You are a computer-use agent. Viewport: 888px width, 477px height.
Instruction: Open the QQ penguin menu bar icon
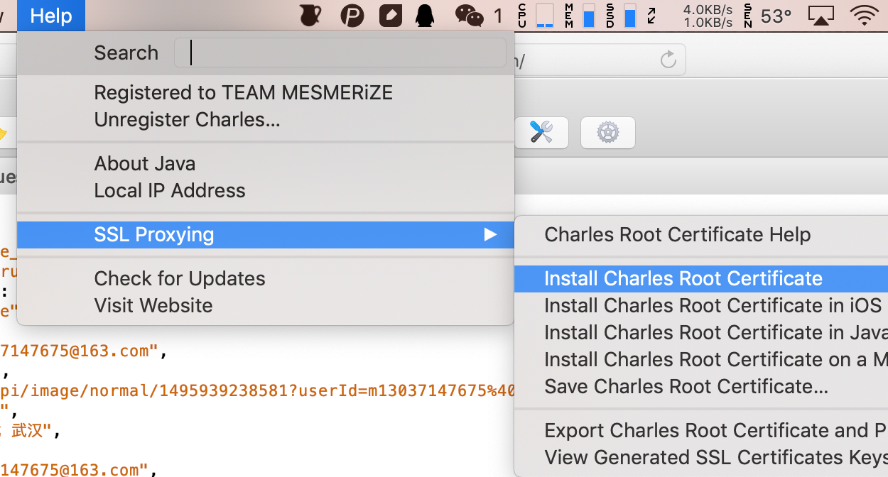pyautogui.click(x=425, y=15)
